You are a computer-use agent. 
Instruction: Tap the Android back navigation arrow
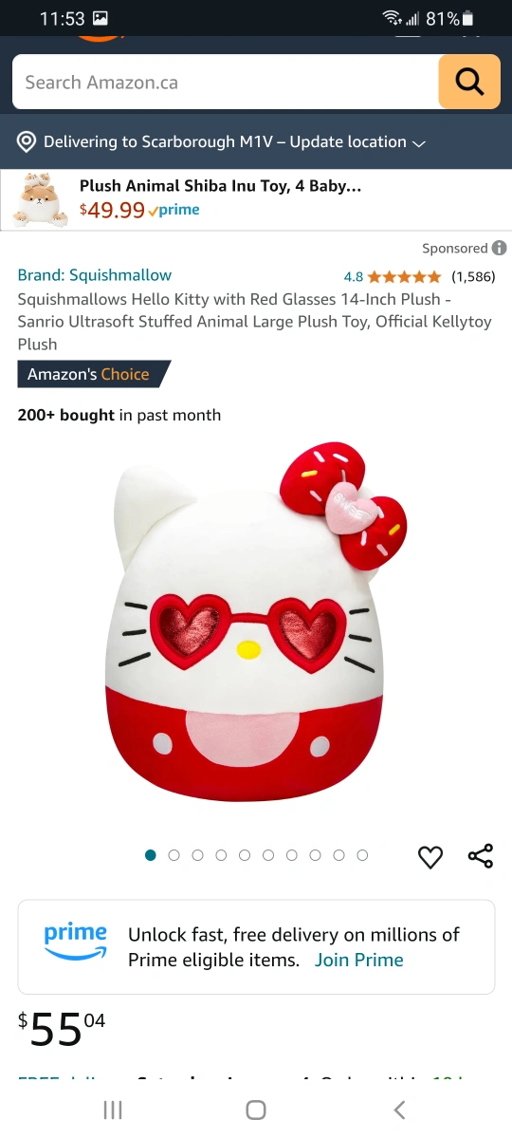click(x=399, y=1110)
